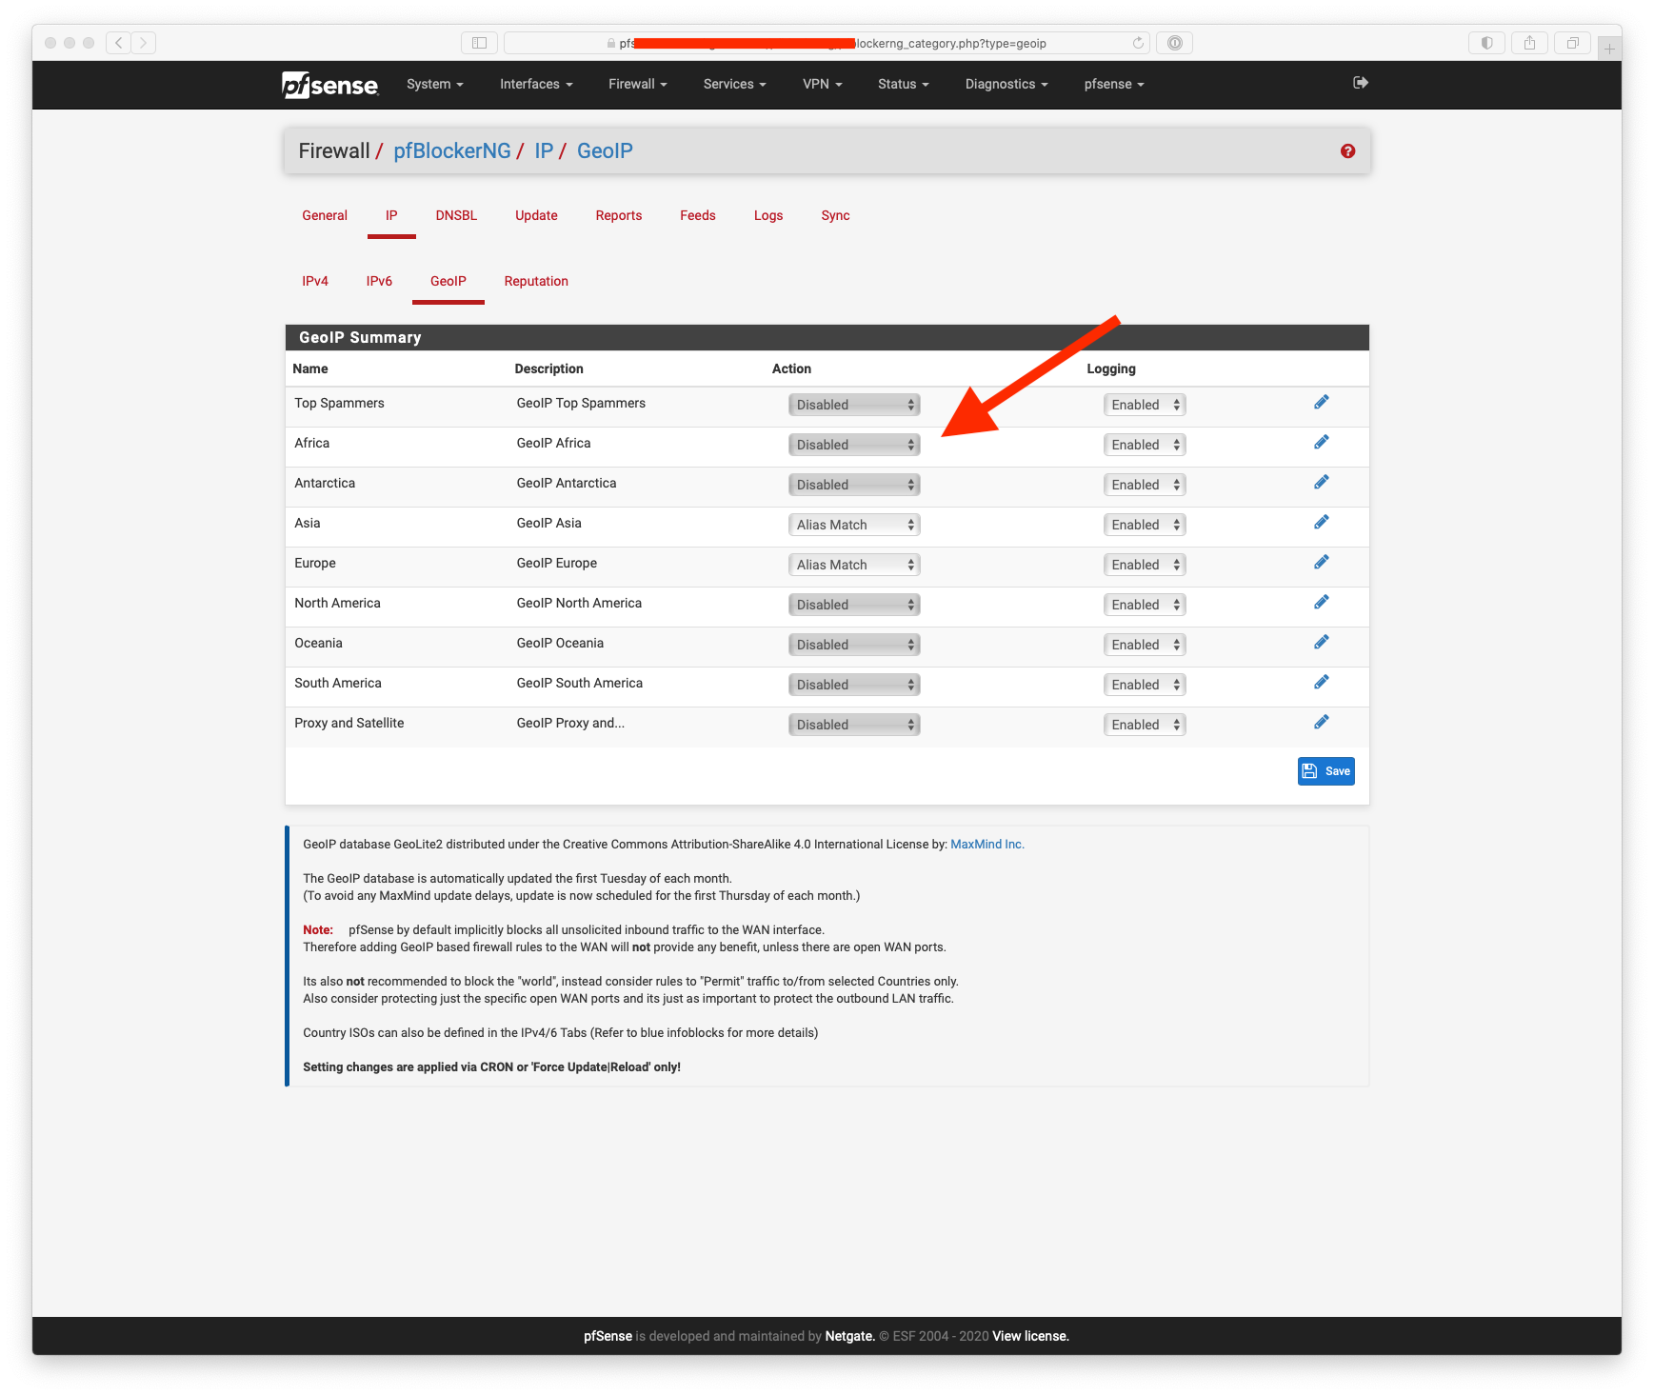1654x1395 pixels.
Task: Open the Status menu
Action: pos(904,84)
